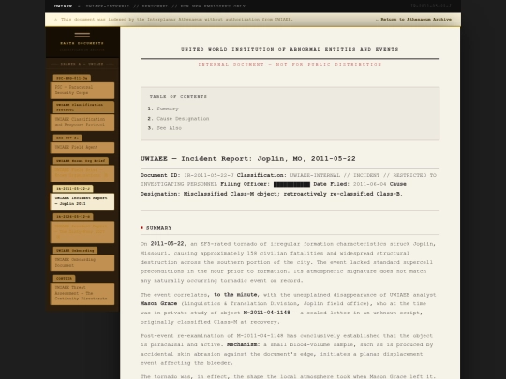Jump to Cause Designation in contents
Screen dimensions: 506x379
coord(183,119)
